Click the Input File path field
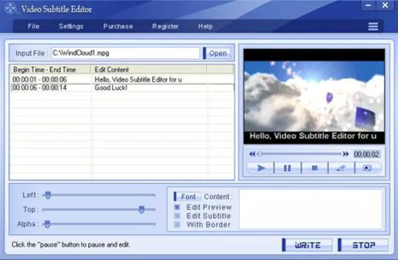This screenshot has height=260, width=398. click(126, 53)
